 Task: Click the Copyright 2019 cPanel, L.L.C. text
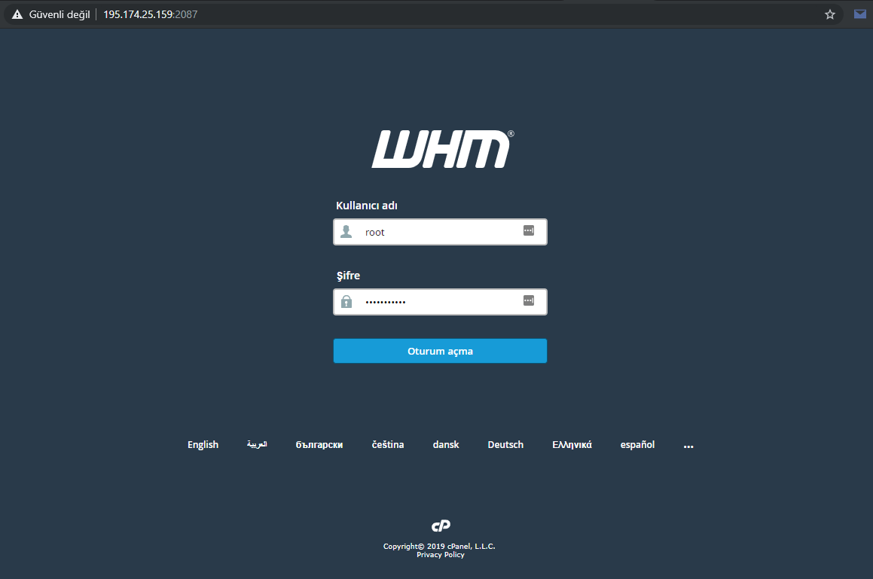(439, 546)
